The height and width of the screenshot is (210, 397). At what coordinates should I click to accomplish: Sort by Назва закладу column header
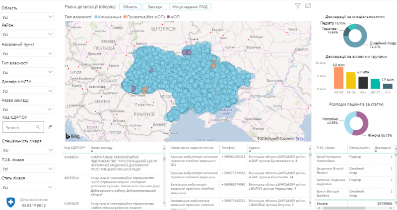point(102,148)
